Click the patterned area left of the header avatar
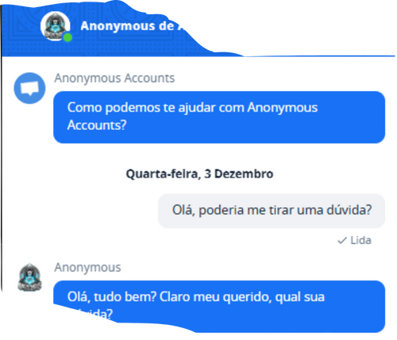Screen dimensions: 397x340 coord(21,29)
